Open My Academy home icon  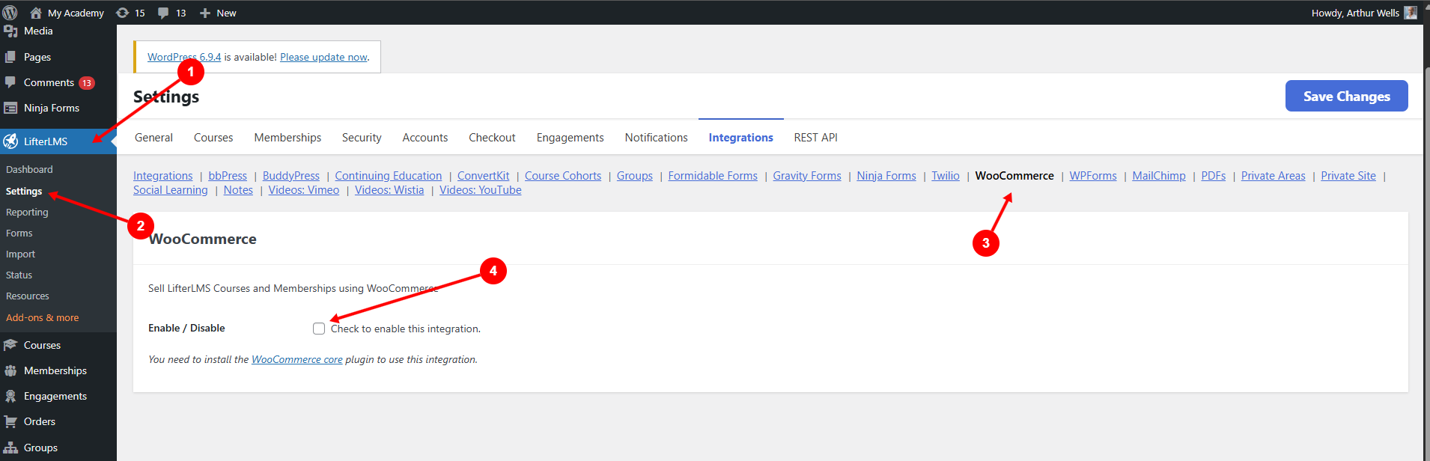pyautogui.click(x=36, y=13)
